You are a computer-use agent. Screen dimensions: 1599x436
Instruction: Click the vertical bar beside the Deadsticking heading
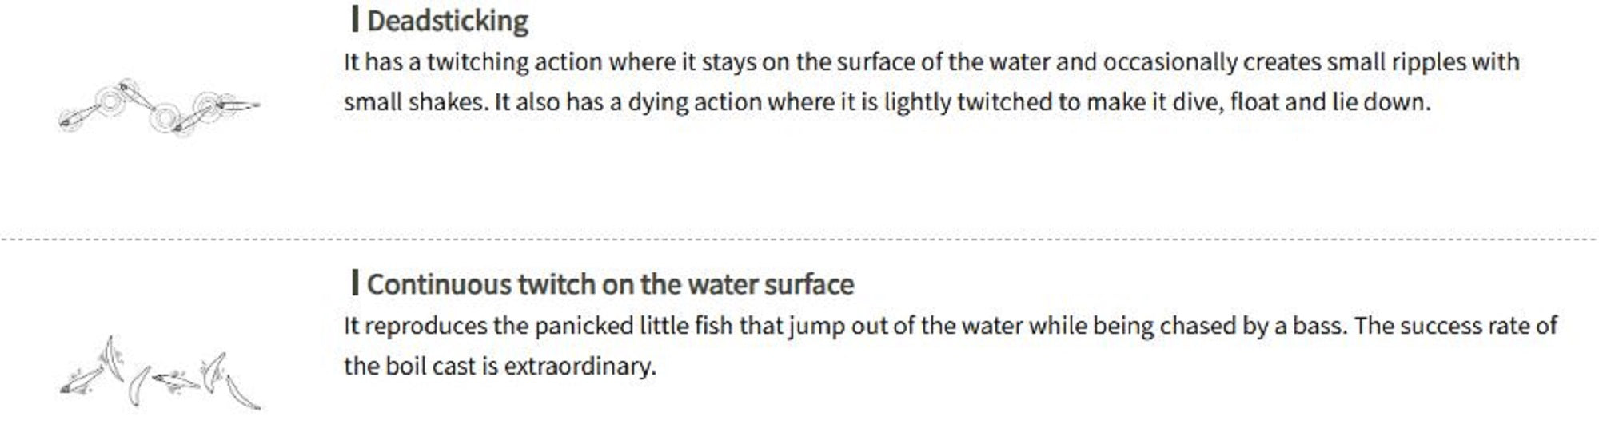point(354,19)
